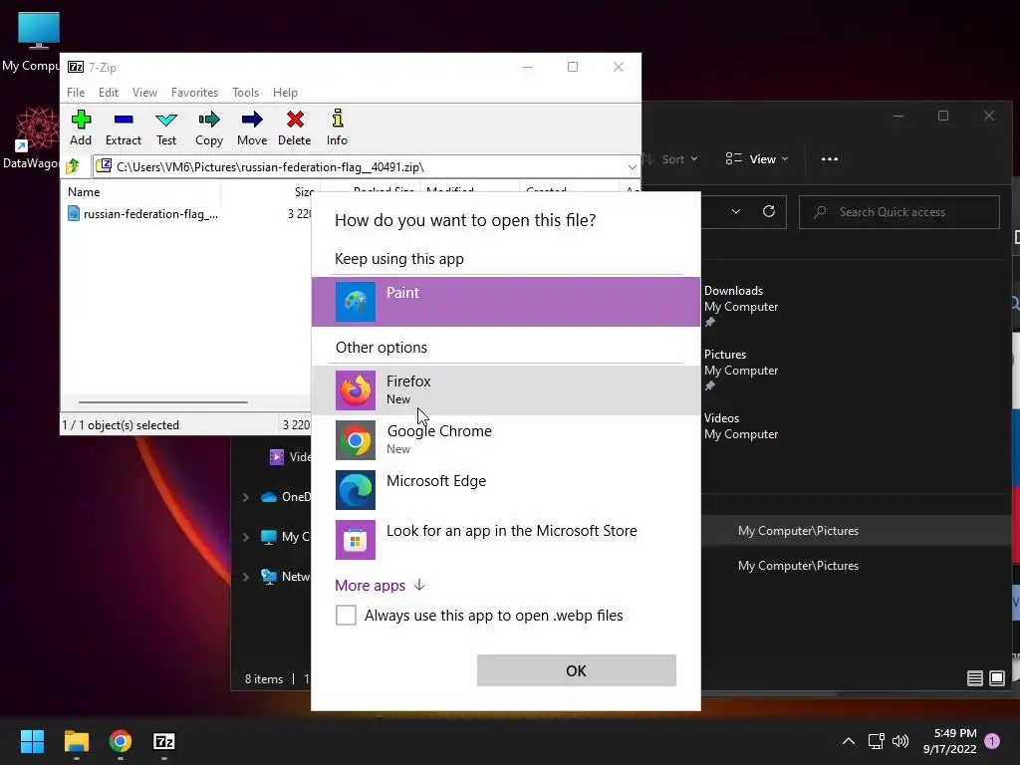Screen dimensions: 1020x765
Task: Go up one folder level in 7-Zip
Action: click(x=73, y=166)
